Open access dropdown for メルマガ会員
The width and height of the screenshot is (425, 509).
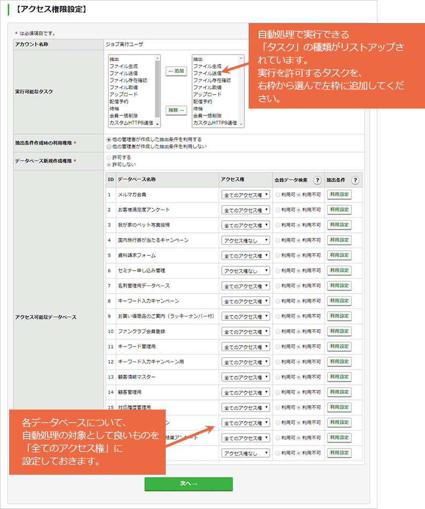(246, 195)
